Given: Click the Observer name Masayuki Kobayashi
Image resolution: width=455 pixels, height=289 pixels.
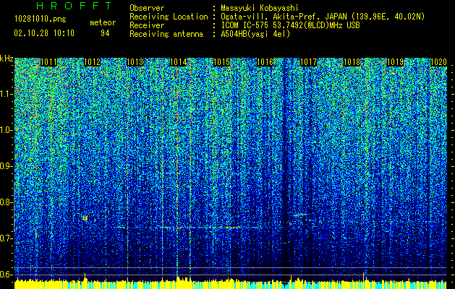Looking at the screenshot, I should click(x=260, y=8).
